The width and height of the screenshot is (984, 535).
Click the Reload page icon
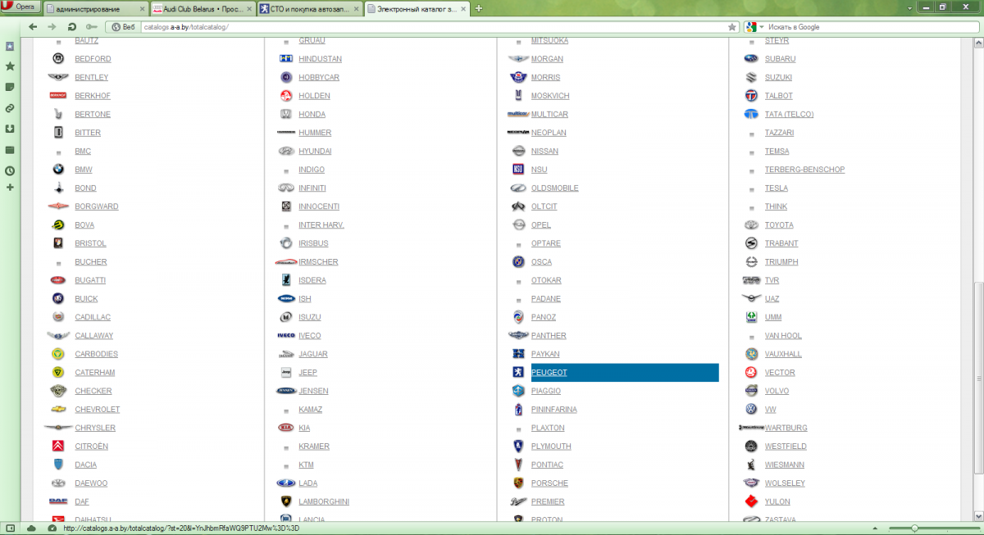(72, 27)
